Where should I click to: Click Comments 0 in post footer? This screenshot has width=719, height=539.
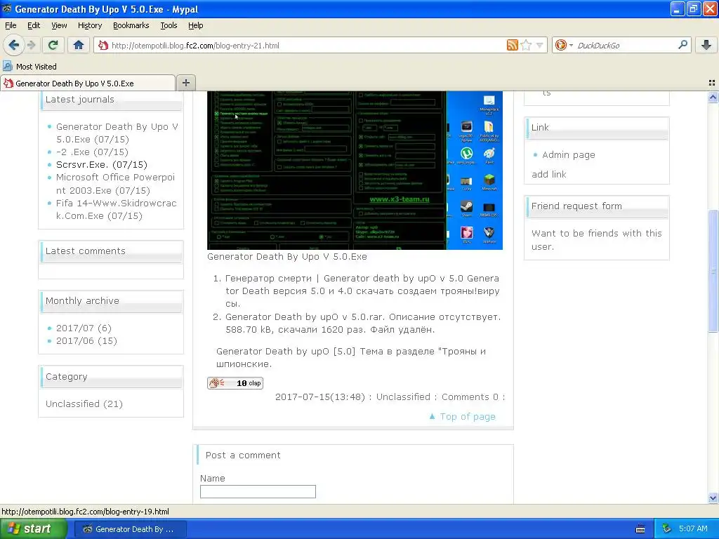[x=470, y=397]
